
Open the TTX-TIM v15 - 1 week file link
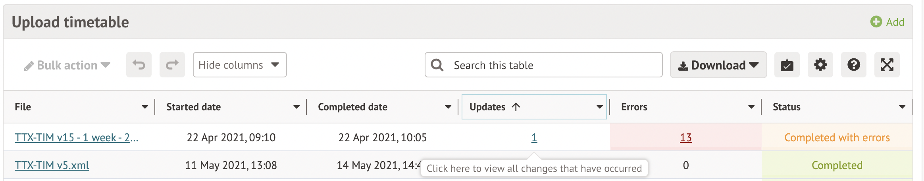[76, 137]
